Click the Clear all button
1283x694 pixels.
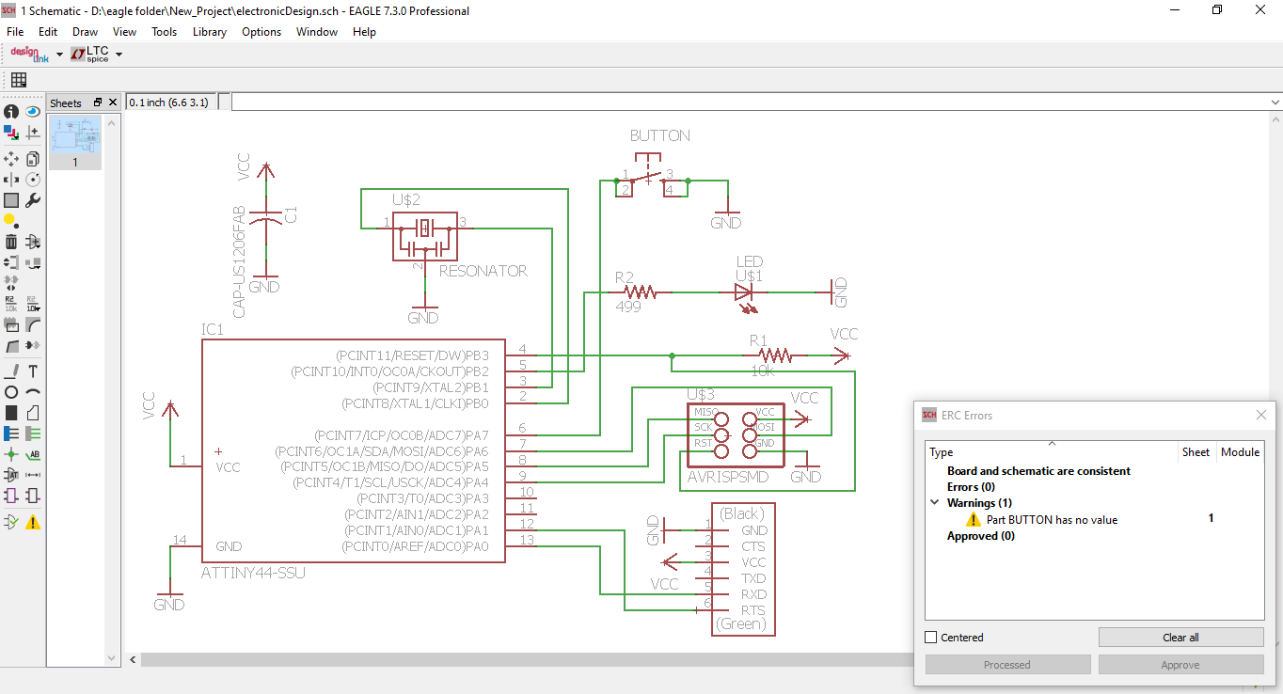(1180, 638)
